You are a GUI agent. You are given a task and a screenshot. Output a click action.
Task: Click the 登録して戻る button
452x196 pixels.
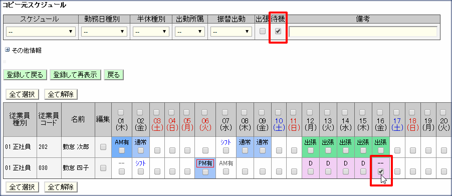point(25,75)
